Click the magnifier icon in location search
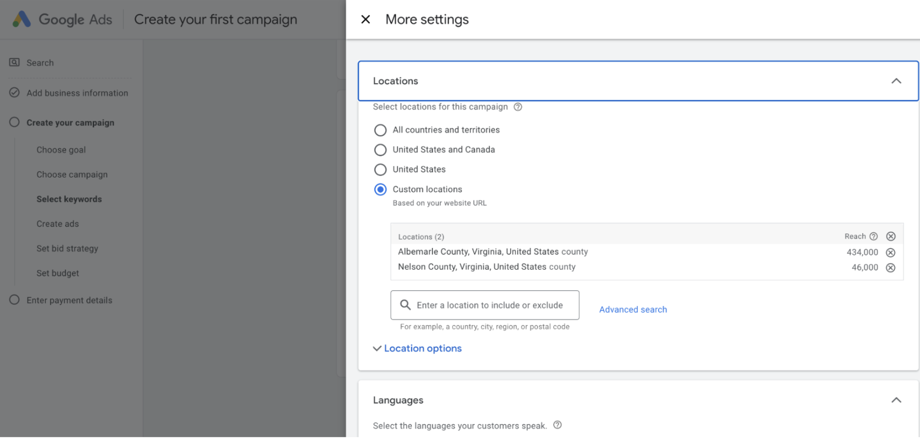The height and width of the screenshot is (446, 920). coord(405,305)
